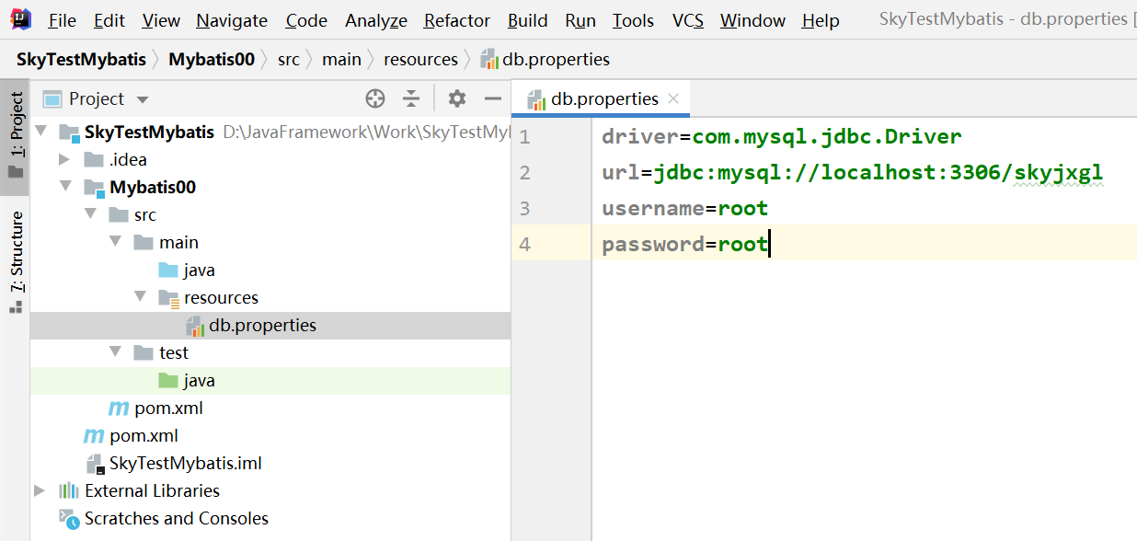Select Scratches and Consoles
This screenshot has width=1137, height=541.
(x=177, y=518)
